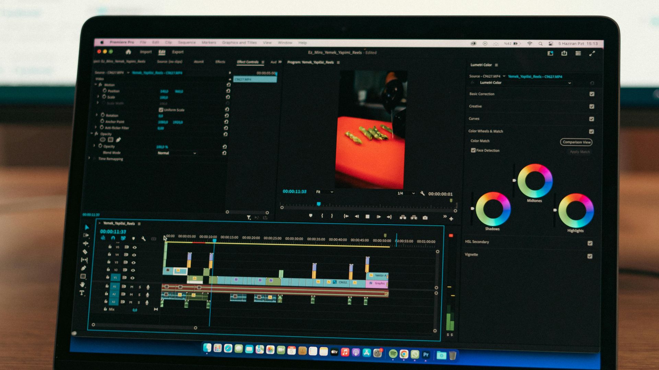Image resolution: width=659 pixels, height=370 pixels.
Task: Click Mark In bracket button
Action: (x=322, y=216)
